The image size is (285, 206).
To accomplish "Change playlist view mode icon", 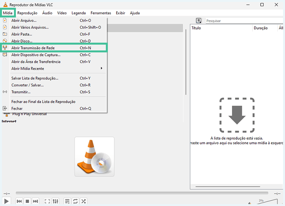I will [199, 21].
